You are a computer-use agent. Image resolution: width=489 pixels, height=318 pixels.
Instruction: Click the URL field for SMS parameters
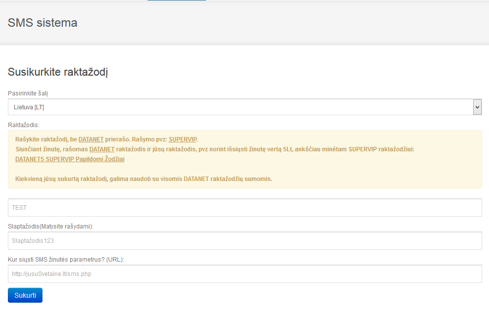tap(245, 273)
